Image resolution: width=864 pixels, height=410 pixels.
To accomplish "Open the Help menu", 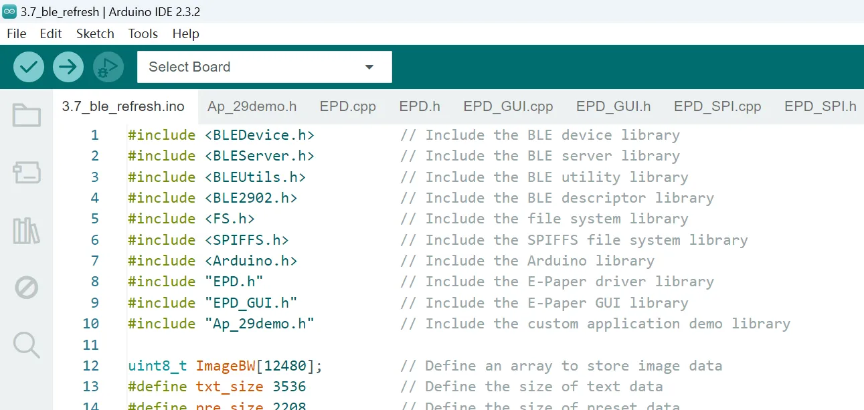I will coord(185,33).
